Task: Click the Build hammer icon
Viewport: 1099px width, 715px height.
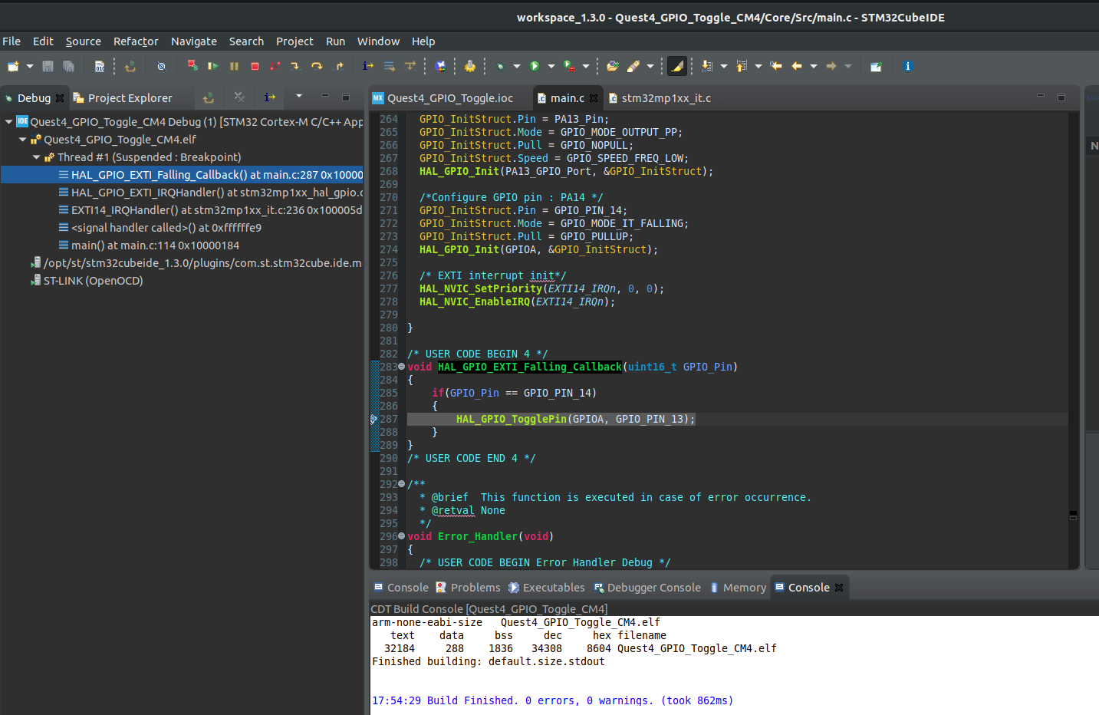Action: [470, 67]
